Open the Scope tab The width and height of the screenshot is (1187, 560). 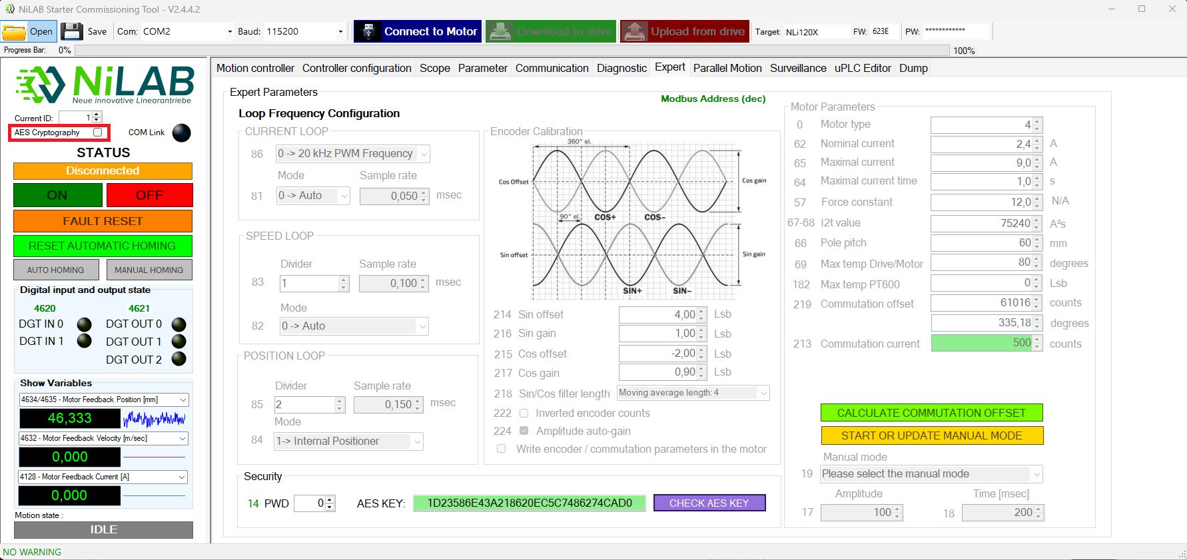pyautogui.click(x=435, y=68)
